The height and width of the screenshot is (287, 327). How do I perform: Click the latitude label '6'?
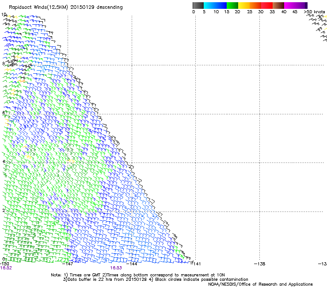pyautogui.click(x=4, y=113)
